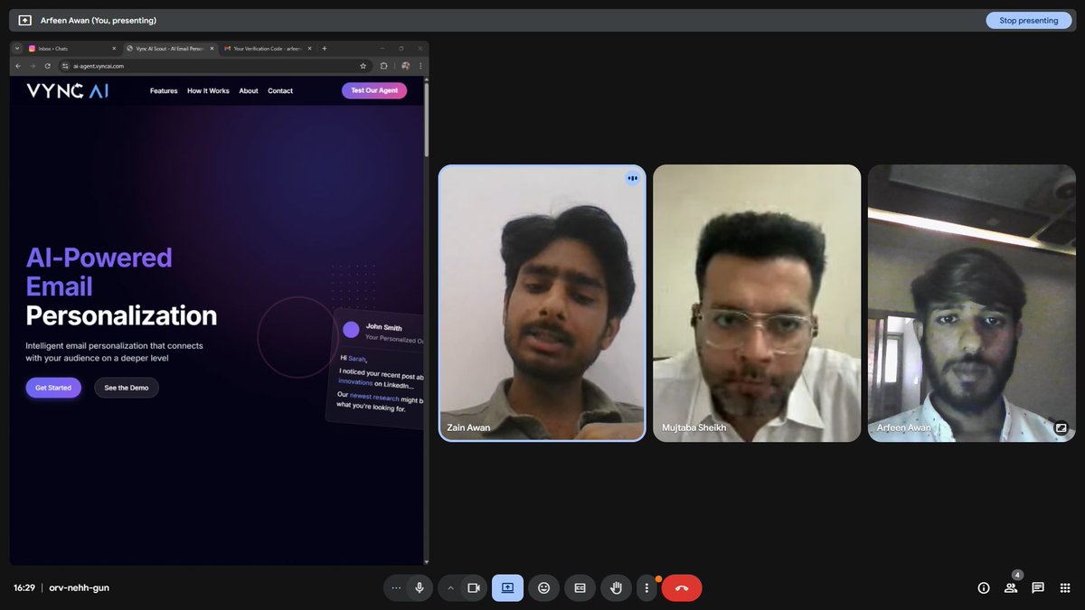Turn off the camera
Viewport: 1085px width, 610px height.
pos(474,587)
